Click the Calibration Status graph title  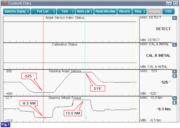point(65,45)
